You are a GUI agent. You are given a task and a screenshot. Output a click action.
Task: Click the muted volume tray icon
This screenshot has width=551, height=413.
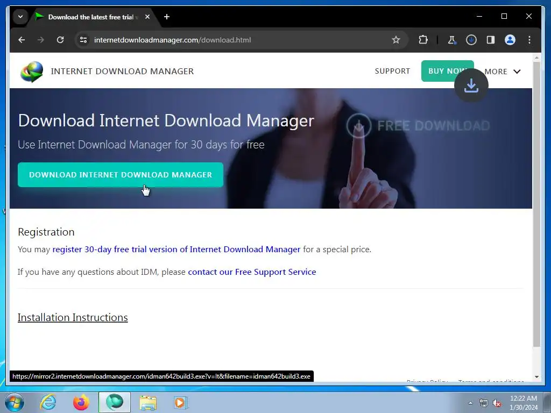[497, 403]
